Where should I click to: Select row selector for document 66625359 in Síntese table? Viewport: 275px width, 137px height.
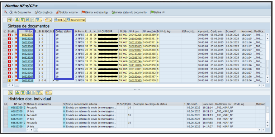coord(5,35)
